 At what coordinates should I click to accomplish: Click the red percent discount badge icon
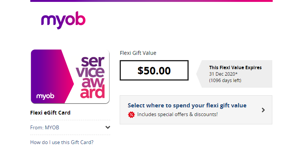[131, 115]
